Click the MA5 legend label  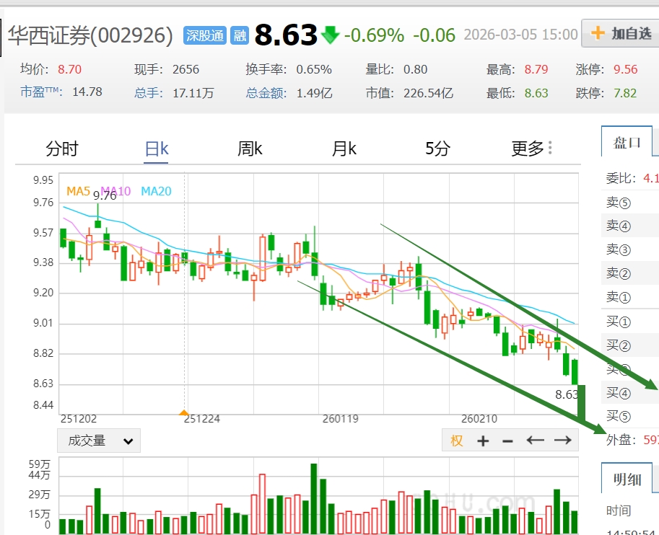78,192
